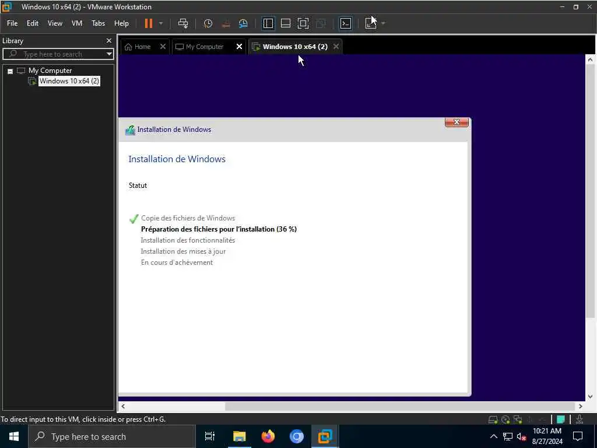This screenshot has height=448, width=597.
Task: Click the install tools download status icon
Action: tap(580, 419)
